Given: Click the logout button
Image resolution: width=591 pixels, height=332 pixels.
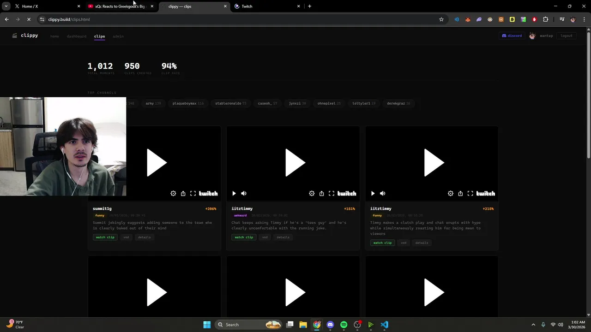Looking at the screenshot, I should coord(567,36).
